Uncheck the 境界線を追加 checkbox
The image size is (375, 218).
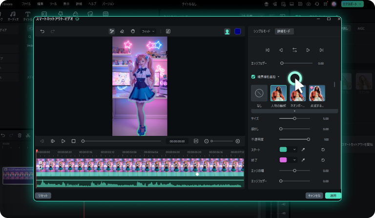point(253,77)
